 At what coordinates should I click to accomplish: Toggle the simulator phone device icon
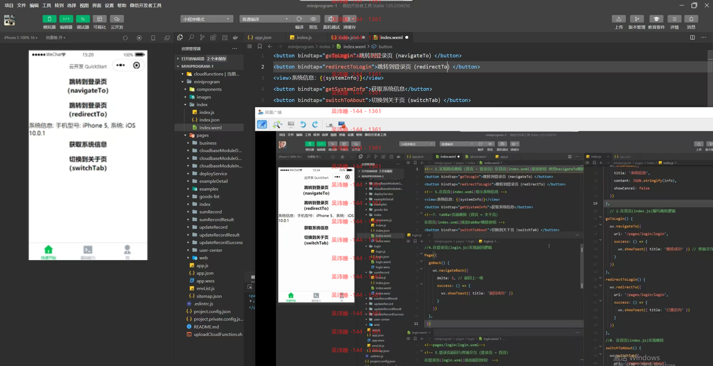[153, 38]
